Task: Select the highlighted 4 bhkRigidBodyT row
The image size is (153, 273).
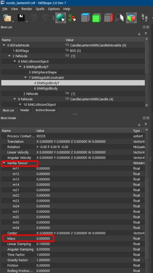Action: (x=73, y=83)
